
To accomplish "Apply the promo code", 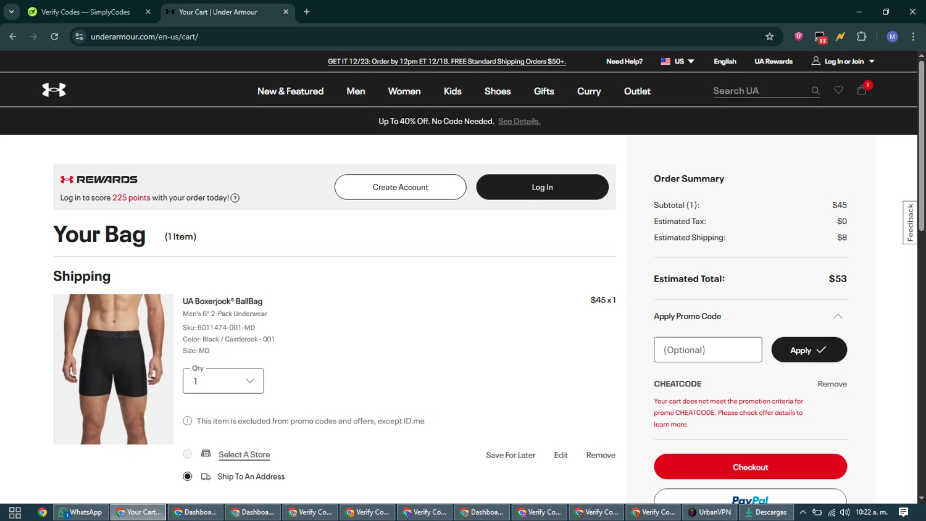I will 809,350.
